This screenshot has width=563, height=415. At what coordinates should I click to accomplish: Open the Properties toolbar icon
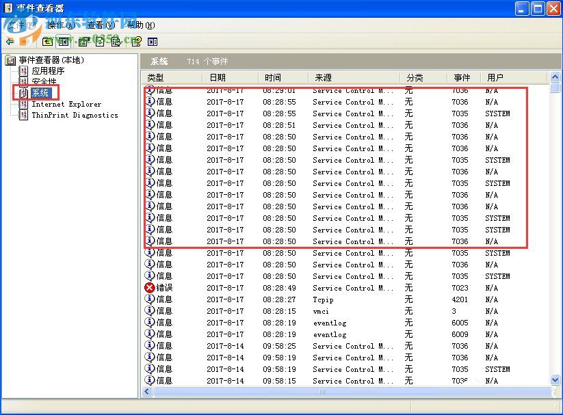pos(82,42)
